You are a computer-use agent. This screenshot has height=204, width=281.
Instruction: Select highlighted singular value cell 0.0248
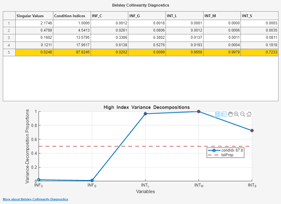(x=34, y=52)
